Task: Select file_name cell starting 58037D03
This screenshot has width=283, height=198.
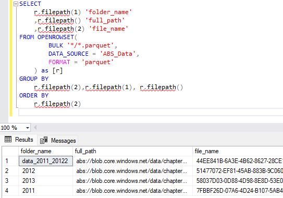Action: point(238,181)
